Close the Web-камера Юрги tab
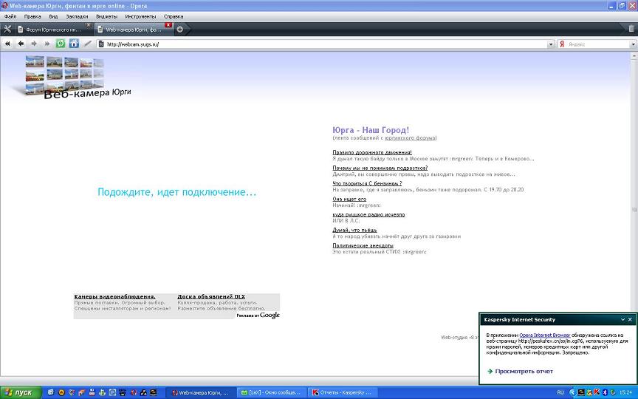Viewport: 638px width, 399px height. coord(168,26)
